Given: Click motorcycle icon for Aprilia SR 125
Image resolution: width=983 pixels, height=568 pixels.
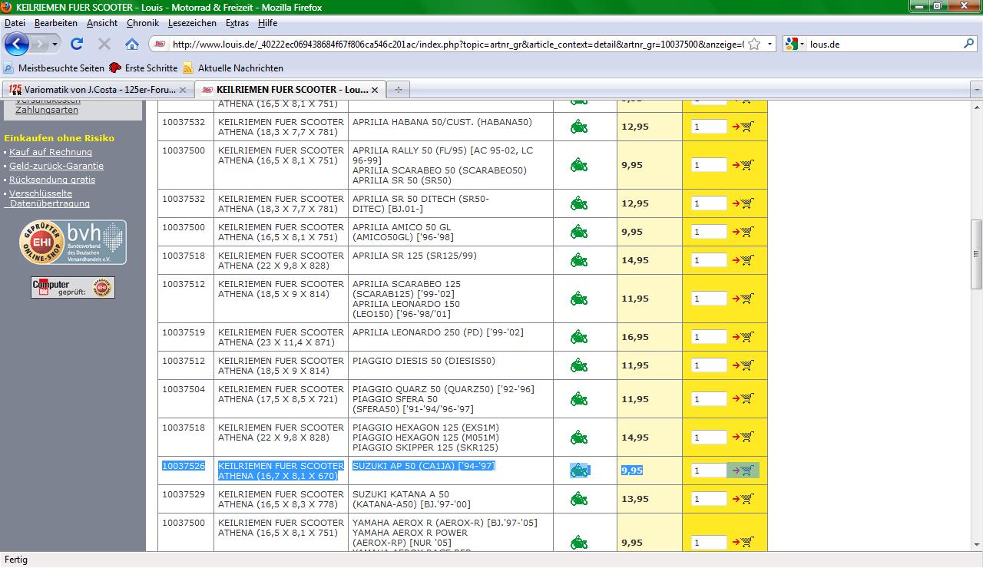Looking at the screenshot, I should 579,260.
